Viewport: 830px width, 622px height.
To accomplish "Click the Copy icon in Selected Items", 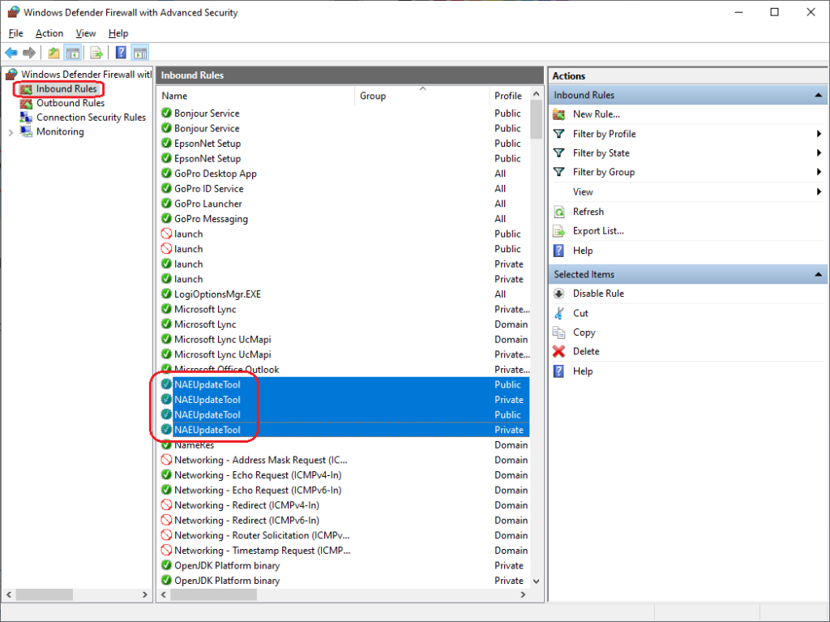I will pos(559,332).
